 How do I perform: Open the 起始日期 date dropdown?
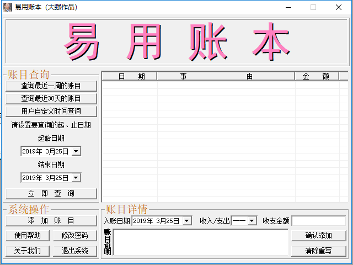click(x=76, y=151)
